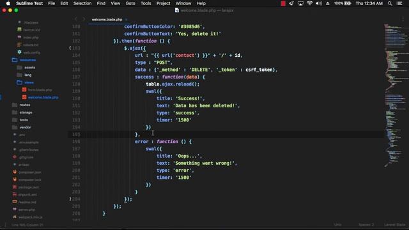
Task: Click the Spaces indentation setting in status bar
Action: pyautogui.click(x=366, y=224)
